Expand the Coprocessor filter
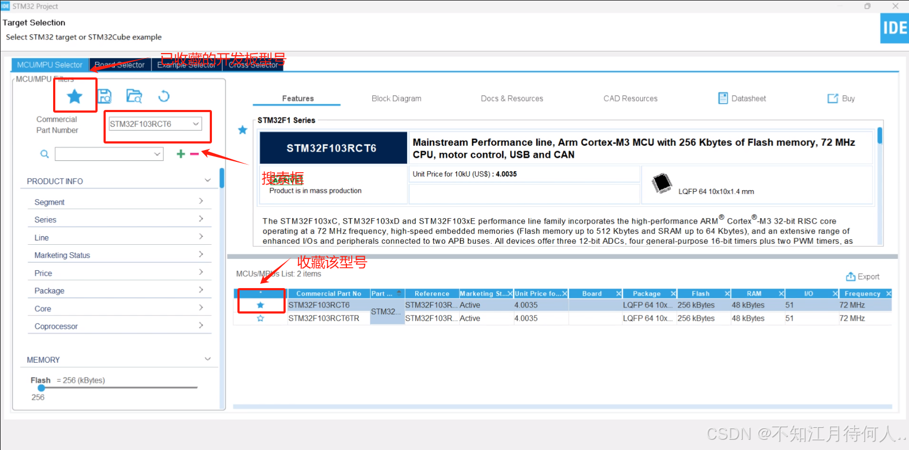The image size is (909, 450). (201, 325)
